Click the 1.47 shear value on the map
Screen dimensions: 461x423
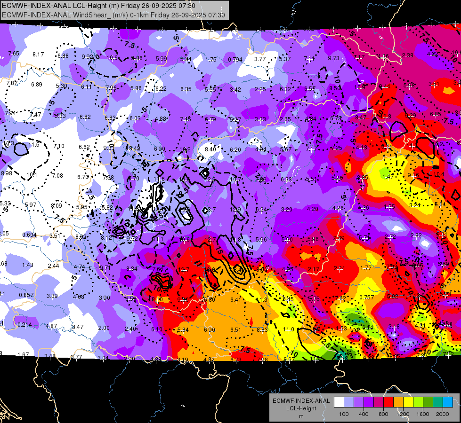[388, 176]
